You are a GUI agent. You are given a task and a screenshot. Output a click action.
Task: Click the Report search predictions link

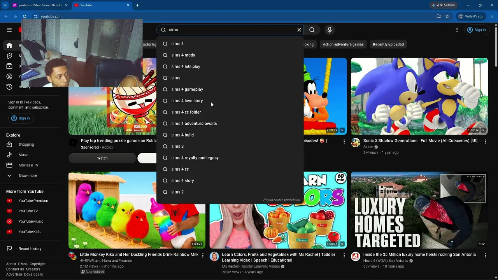281,200
